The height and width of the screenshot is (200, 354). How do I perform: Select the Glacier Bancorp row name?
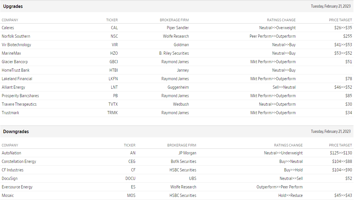[x=15, y=62]
